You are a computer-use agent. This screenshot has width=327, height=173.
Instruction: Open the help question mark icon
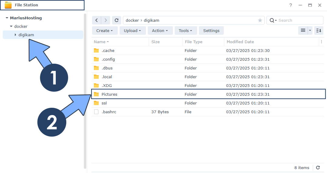click(291, 5)
